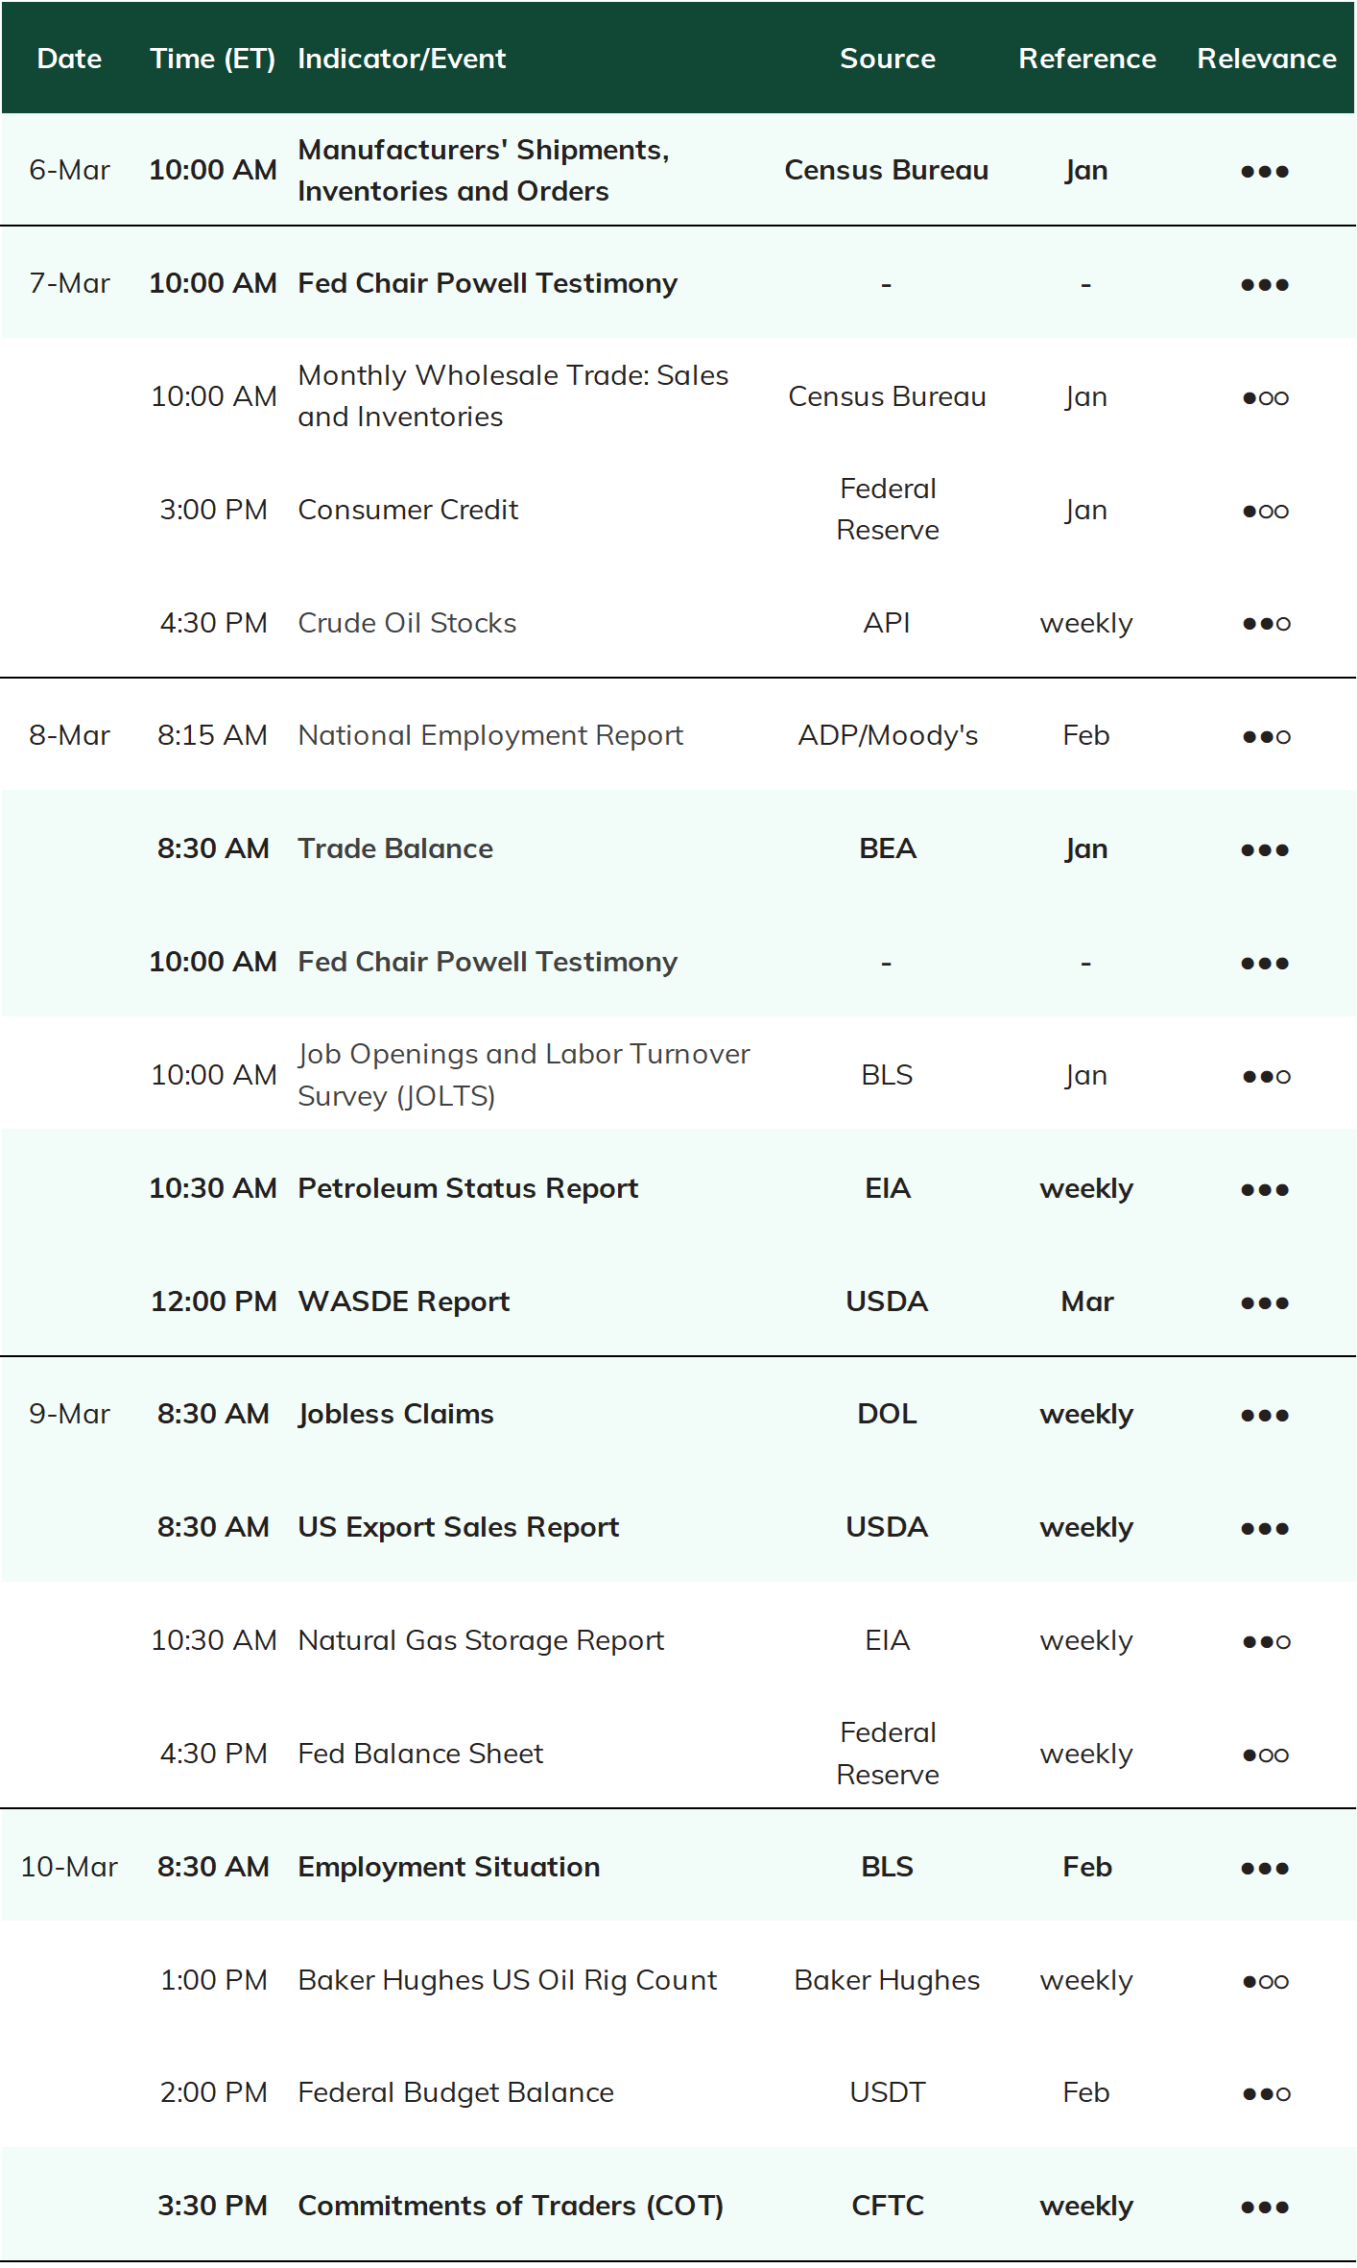Viewport: 1357px width, 2268px height.
Task: Click the ADP/Moody's source cell
Action: (888, 735)
